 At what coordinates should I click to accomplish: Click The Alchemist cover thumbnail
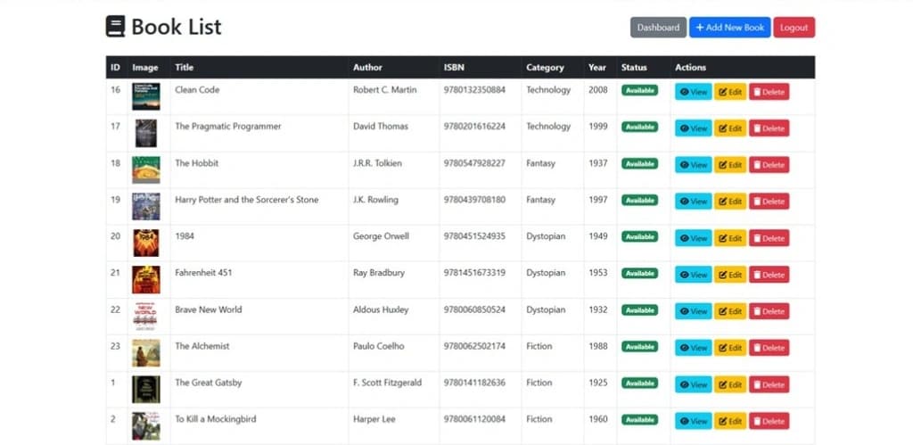click(x=145, y=353)
